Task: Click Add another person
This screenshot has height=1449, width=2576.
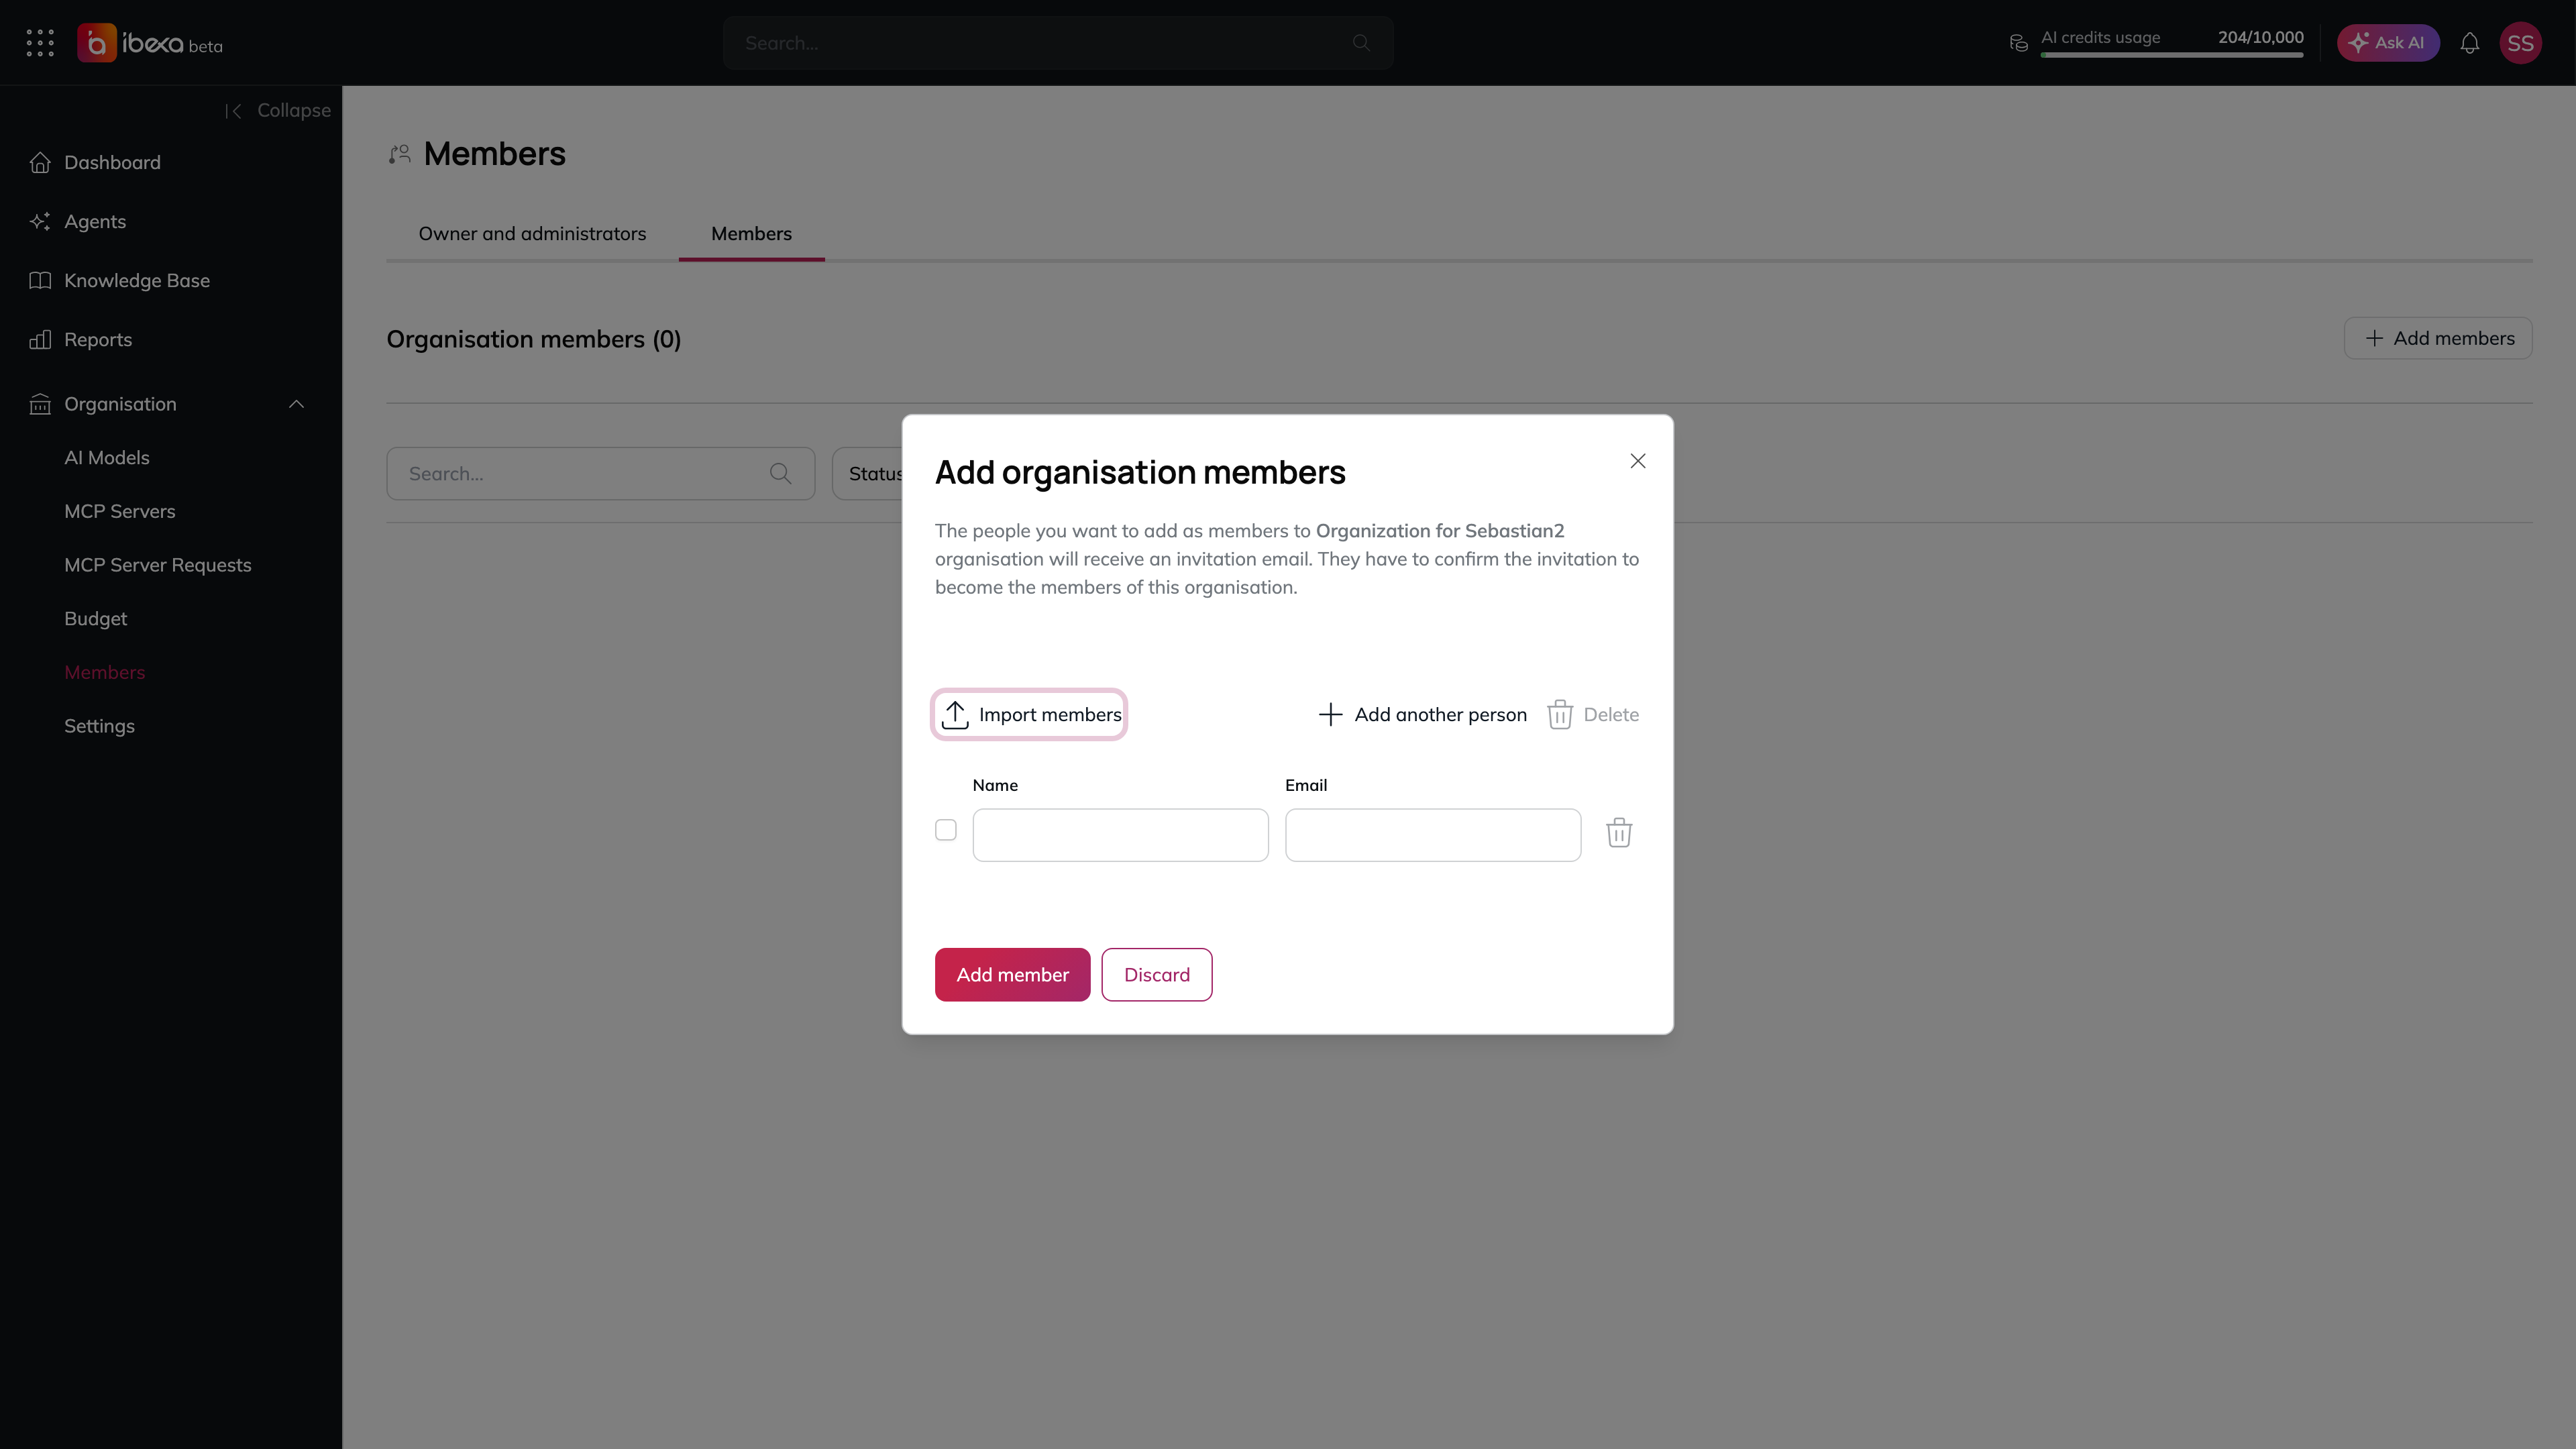Action: (x=1423, y=715)
